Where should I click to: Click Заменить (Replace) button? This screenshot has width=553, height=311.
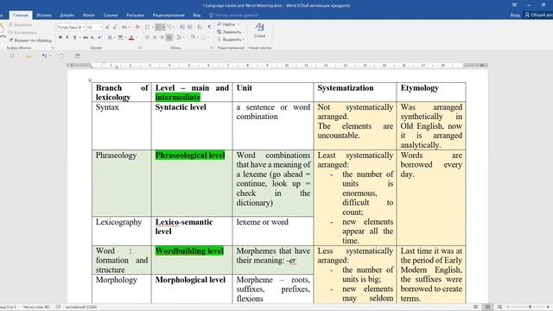click(229, 32)
